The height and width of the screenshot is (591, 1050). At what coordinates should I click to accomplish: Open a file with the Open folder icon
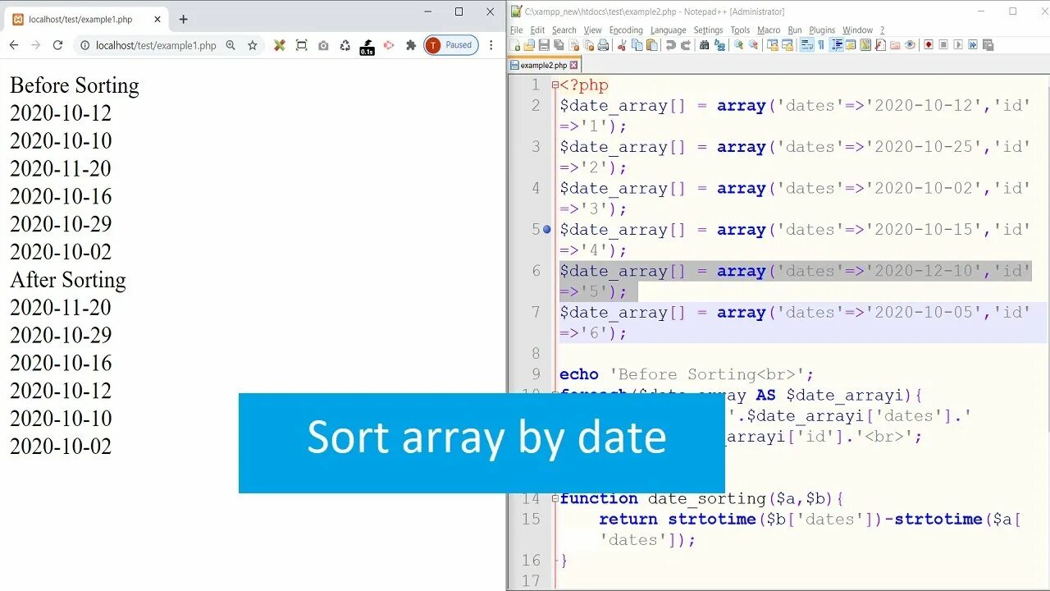pyautogui.click(x=528, y=45)
